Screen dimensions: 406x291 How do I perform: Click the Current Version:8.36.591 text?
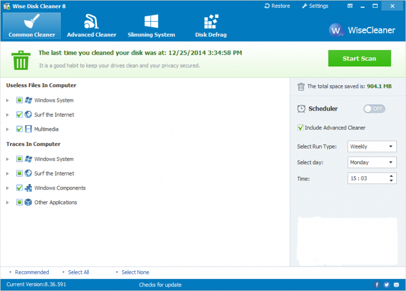pyautogui.click(x=36, y=284)
